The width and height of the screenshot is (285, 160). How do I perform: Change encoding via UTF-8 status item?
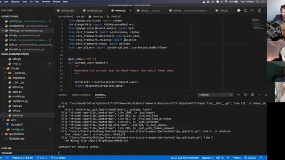[x=220, y=158]
